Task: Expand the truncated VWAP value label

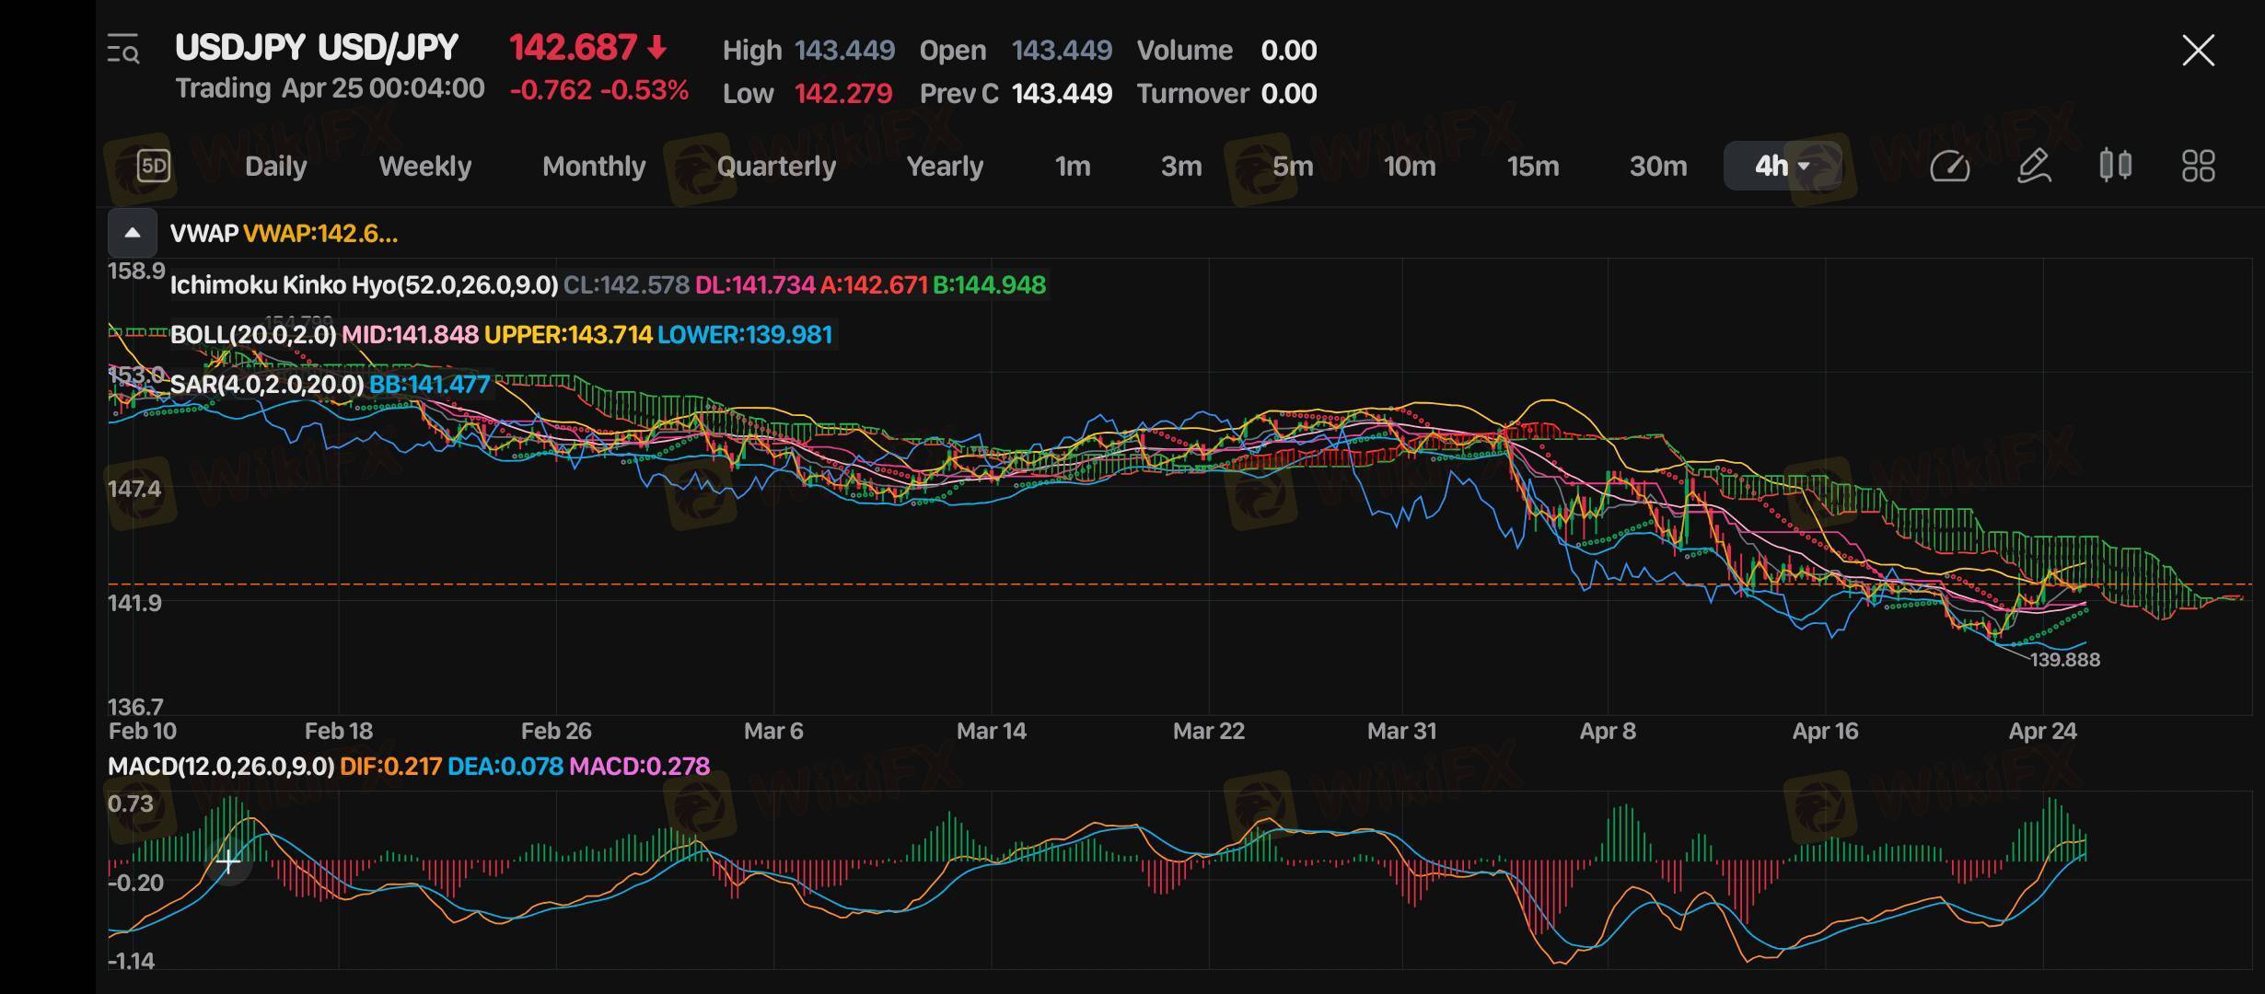Action: click(319, 234)
